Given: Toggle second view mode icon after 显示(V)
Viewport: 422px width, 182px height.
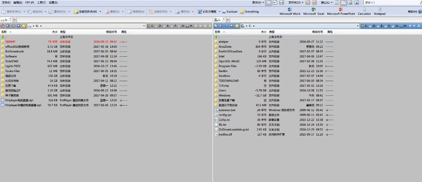Looking at the screenshot, I should [x=275, y=3].
